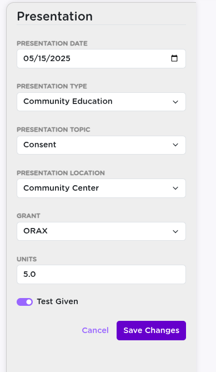
Task: Focus the Units field showing 5.0
Action: tap(101, 274)
